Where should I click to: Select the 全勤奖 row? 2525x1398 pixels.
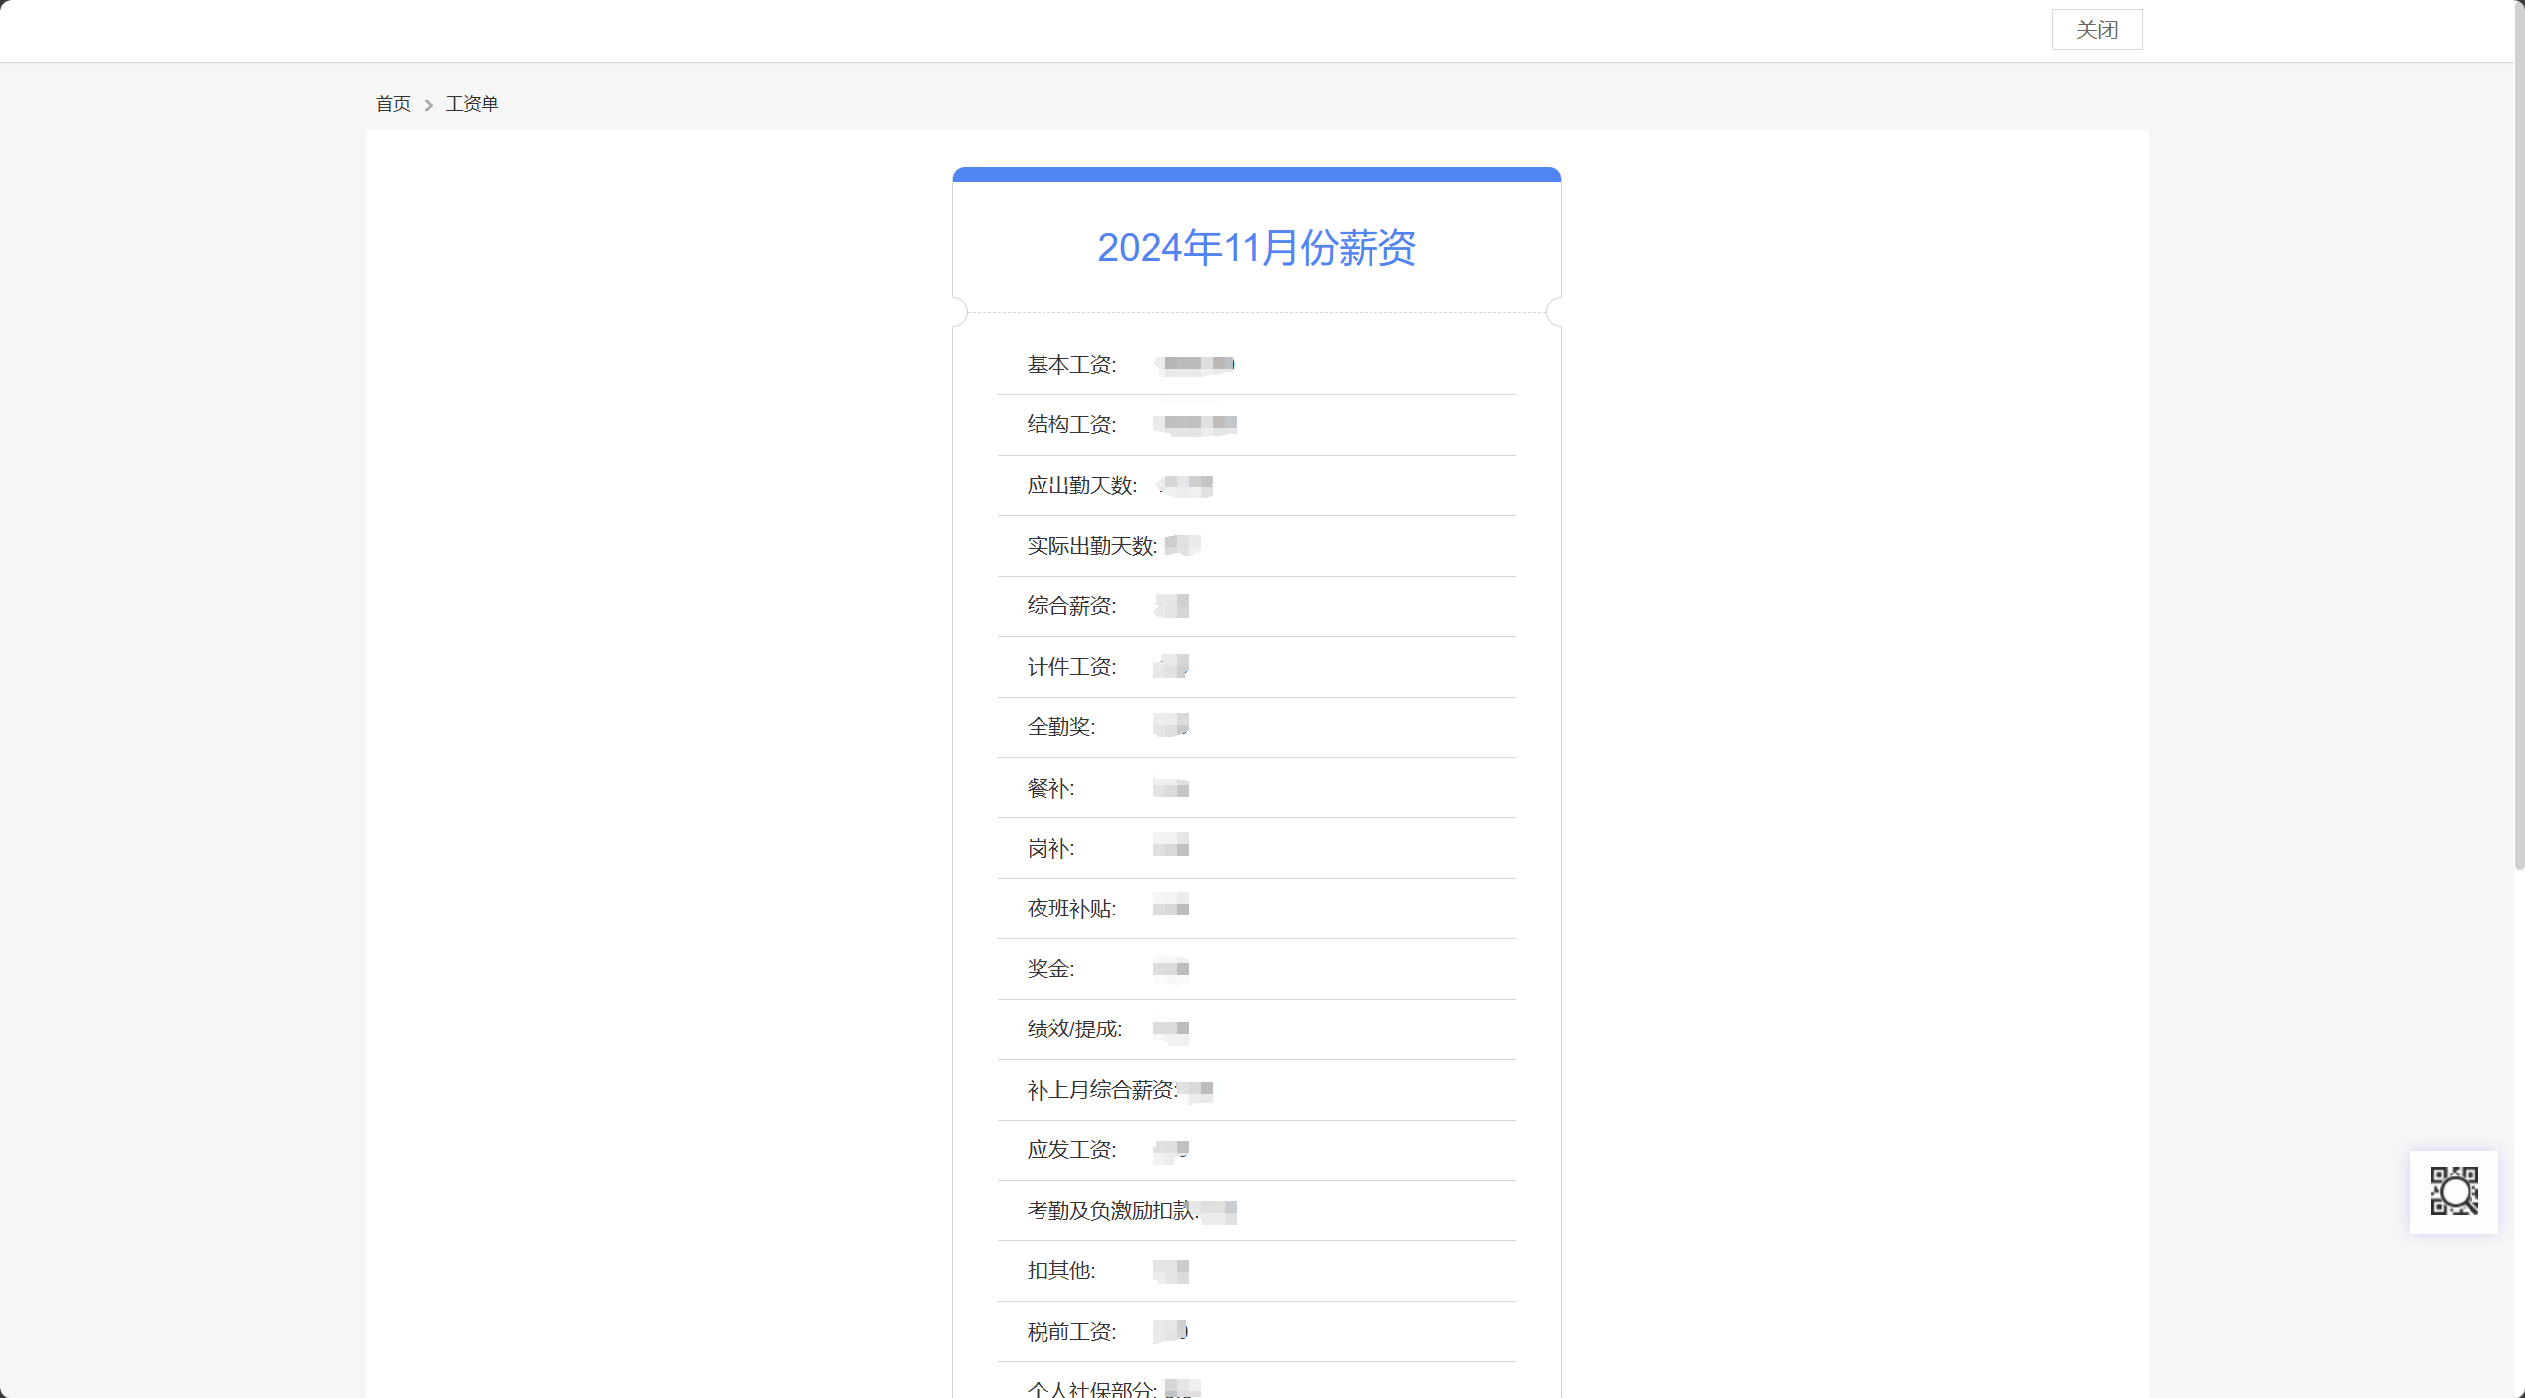[1256, 727]
